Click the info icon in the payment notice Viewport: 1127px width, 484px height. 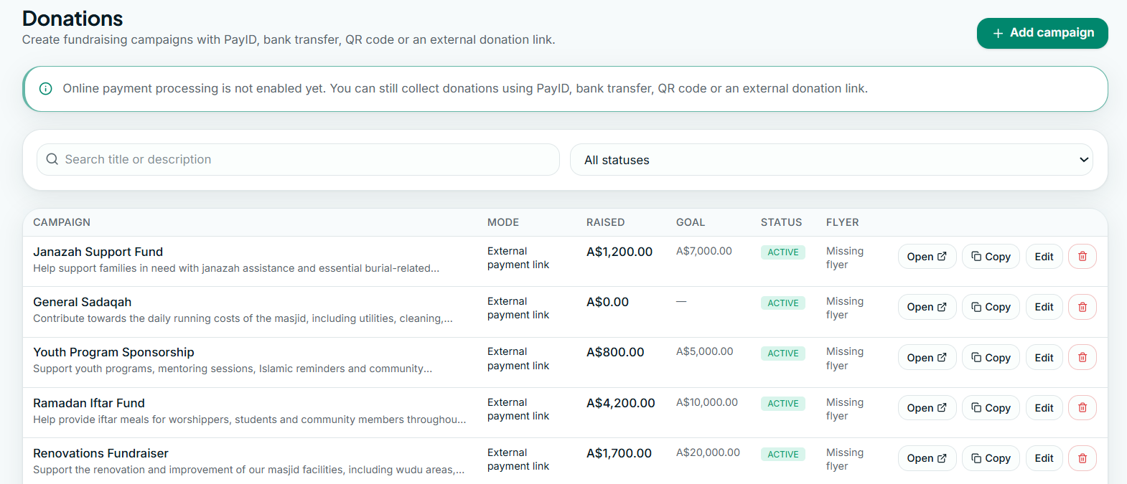[46, 89]
